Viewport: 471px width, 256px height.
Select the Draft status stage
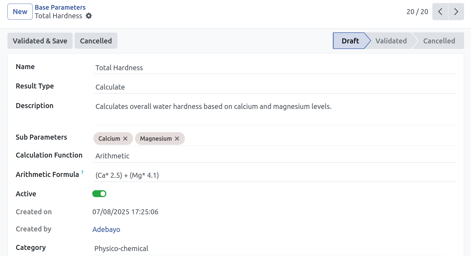click(350, 41)
